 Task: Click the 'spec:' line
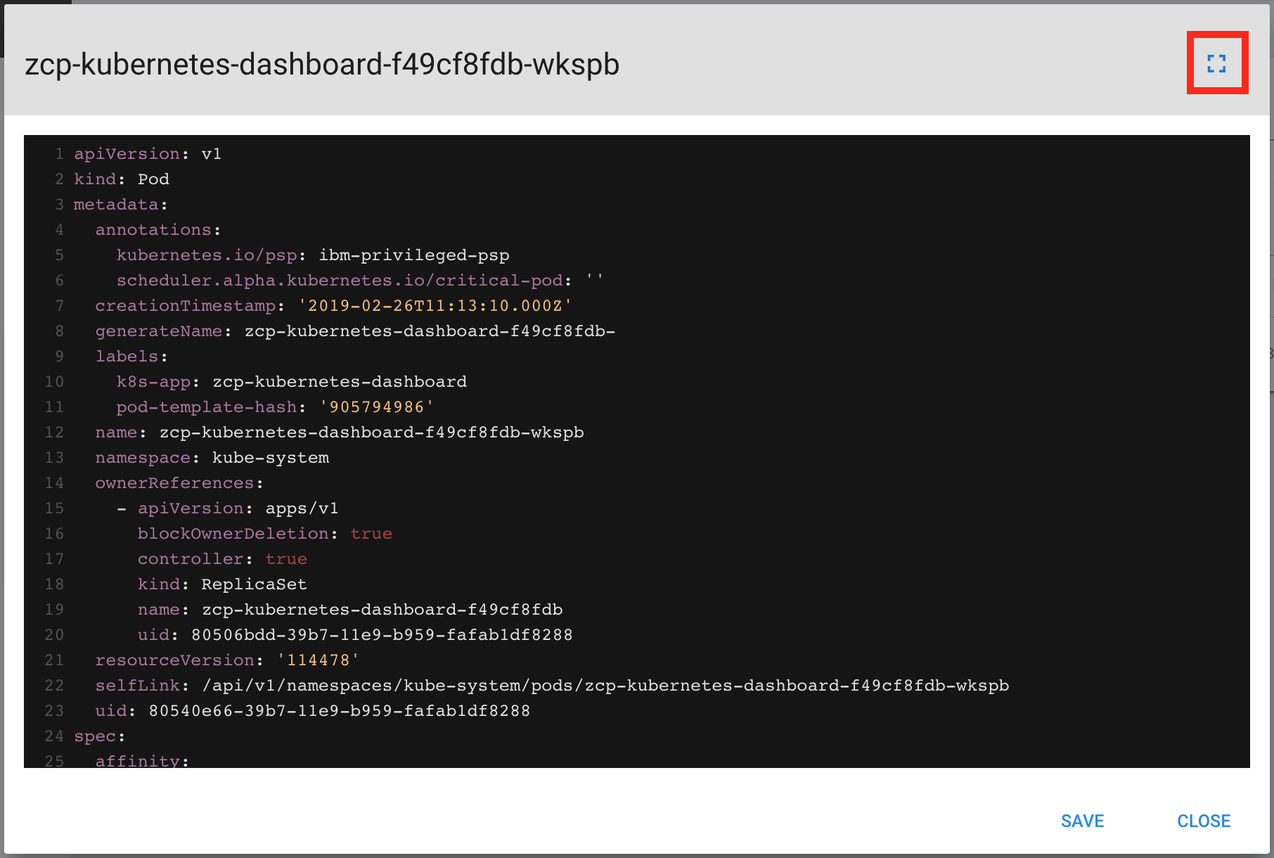[99, 736]
